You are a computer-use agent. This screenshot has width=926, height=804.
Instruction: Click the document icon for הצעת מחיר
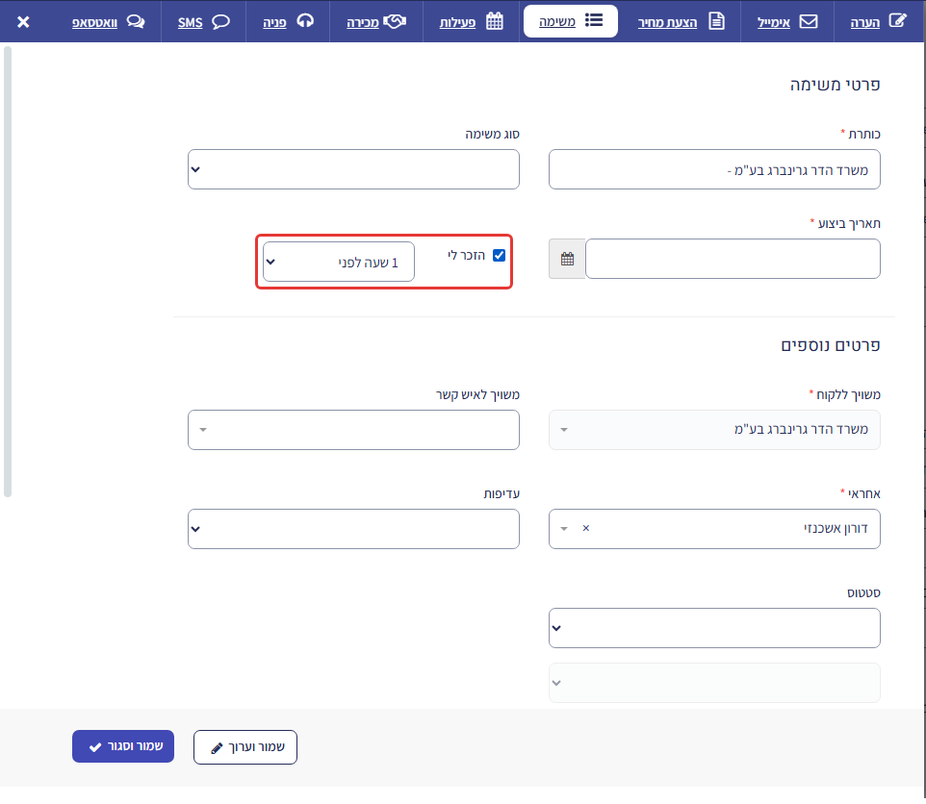(x=716, y=21)
